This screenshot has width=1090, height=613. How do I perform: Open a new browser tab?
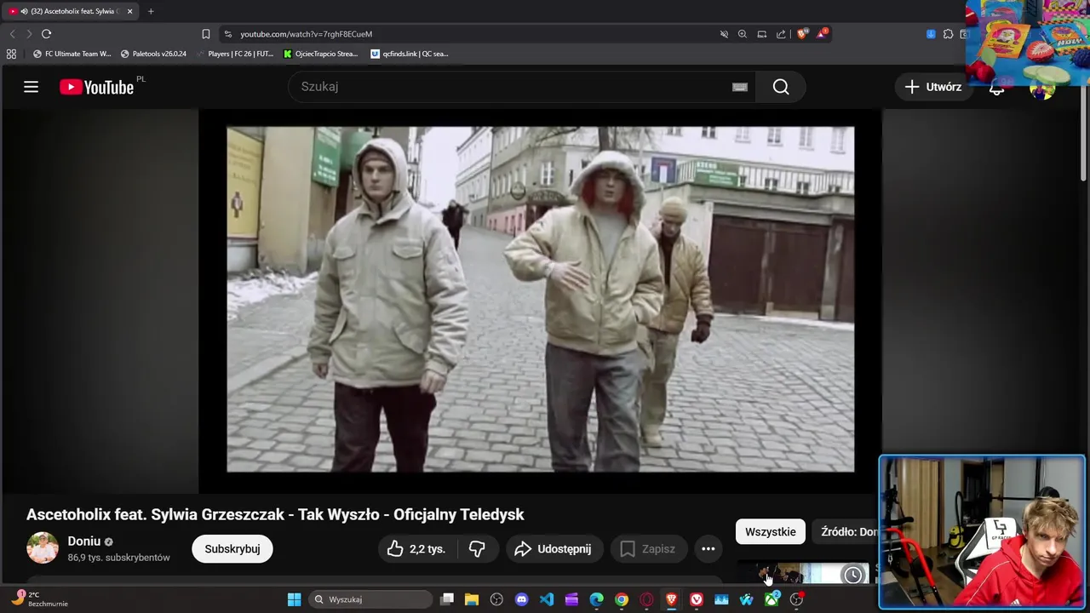click(151, 11)
